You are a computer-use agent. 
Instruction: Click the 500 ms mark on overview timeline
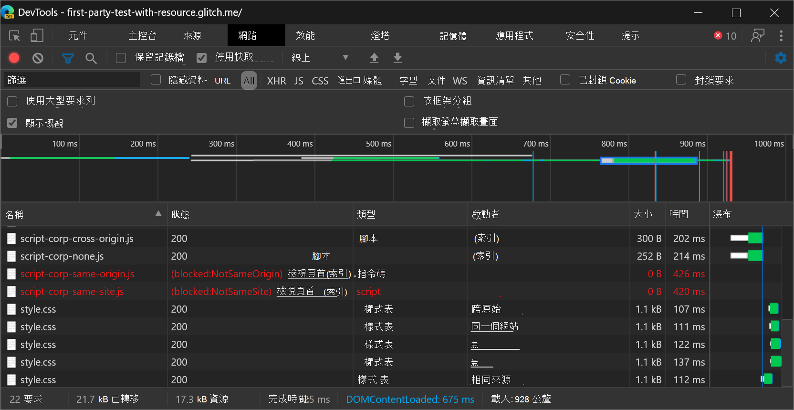pyautogui.click(x=378, y=144)
